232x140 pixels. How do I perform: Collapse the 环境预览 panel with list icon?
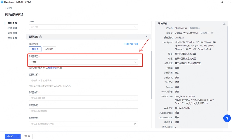click(224, 24)
